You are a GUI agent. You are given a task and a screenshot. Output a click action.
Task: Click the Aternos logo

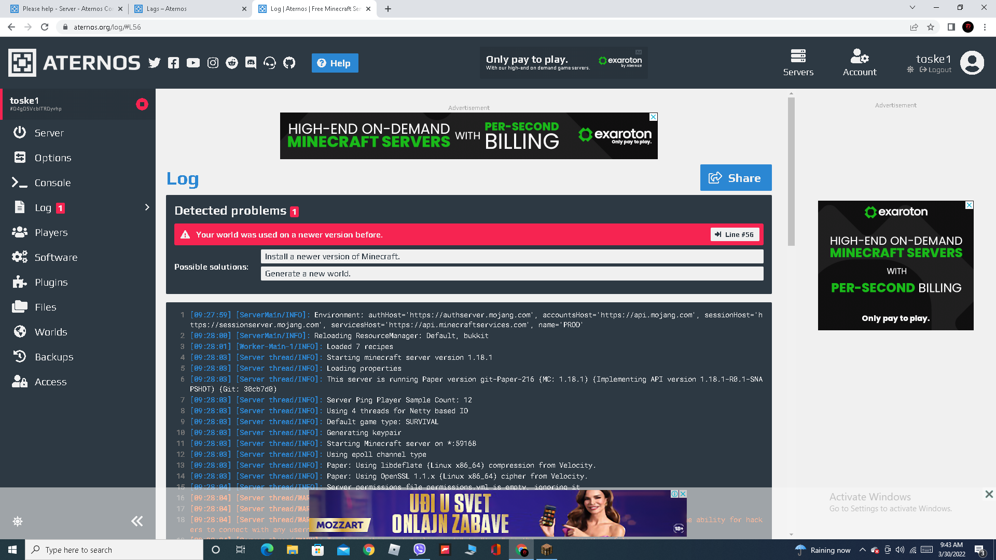(74, 63)
